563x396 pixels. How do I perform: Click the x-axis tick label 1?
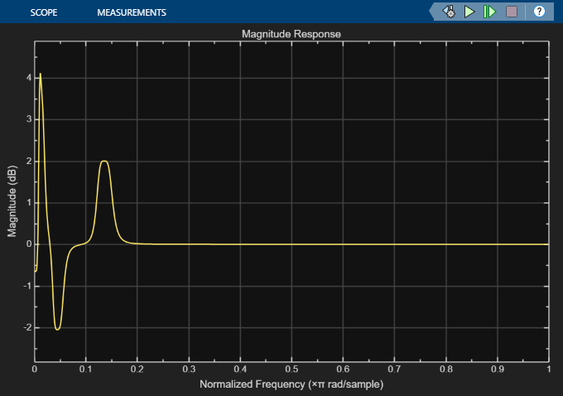548,369
